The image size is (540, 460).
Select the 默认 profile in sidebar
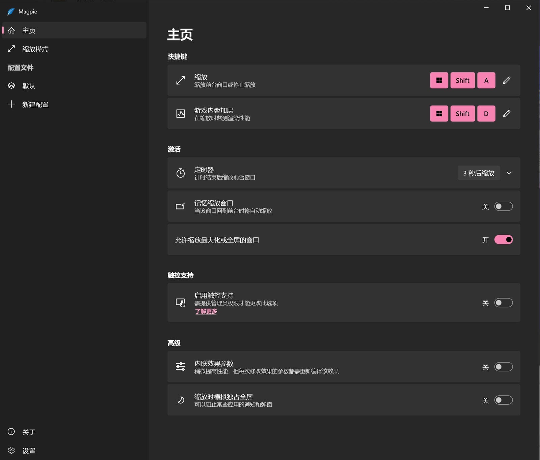[x=29, y=86]
